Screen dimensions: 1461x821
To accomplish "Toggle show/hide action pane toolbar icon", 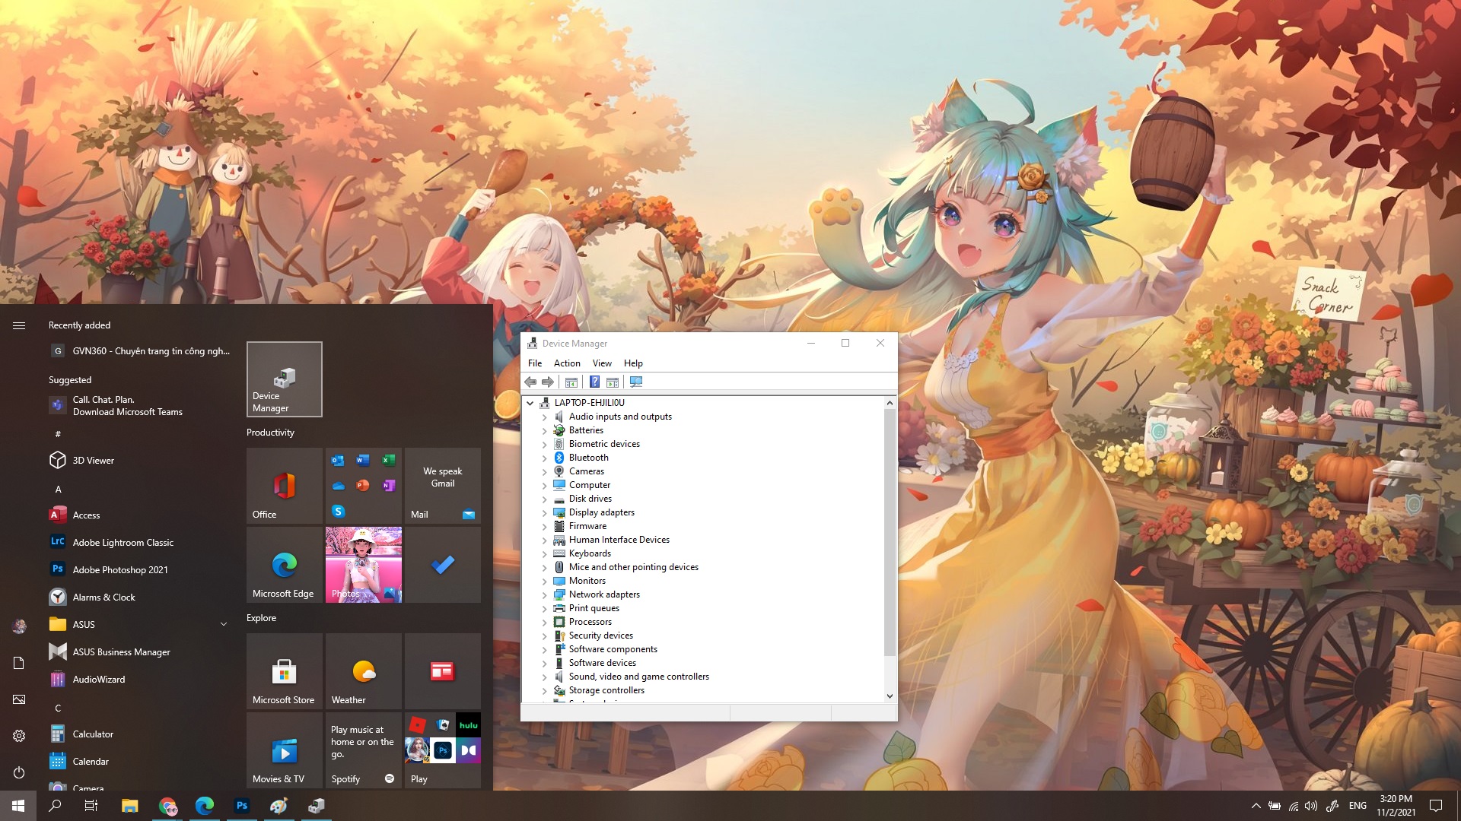I will [613, 382].
